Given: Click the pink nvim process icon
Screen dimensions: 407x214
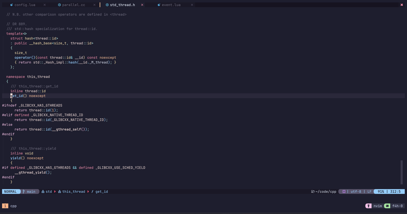Looking at the screenshot, I should (368, 206).
